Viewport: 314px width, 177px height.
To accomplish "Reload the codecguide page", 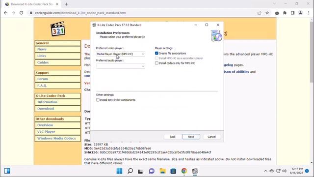I will (21, 13).
